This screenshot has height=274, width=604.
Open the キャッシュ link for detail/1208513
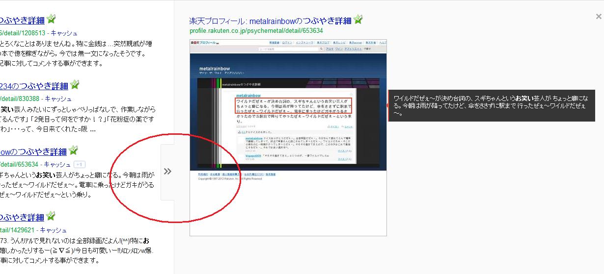click(64, 33)
